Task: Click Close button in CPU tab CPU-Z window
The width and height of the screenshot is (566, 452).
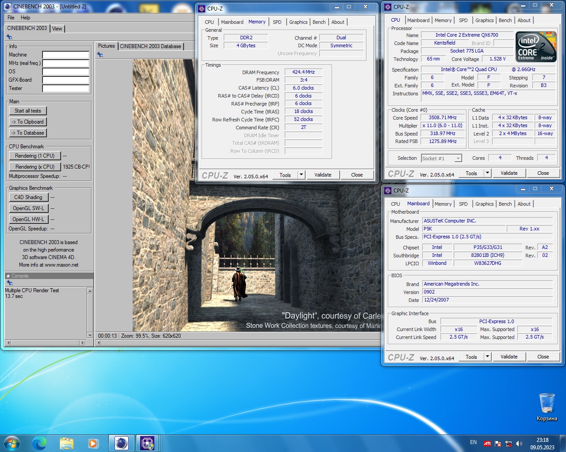Action: coord(543,173)
